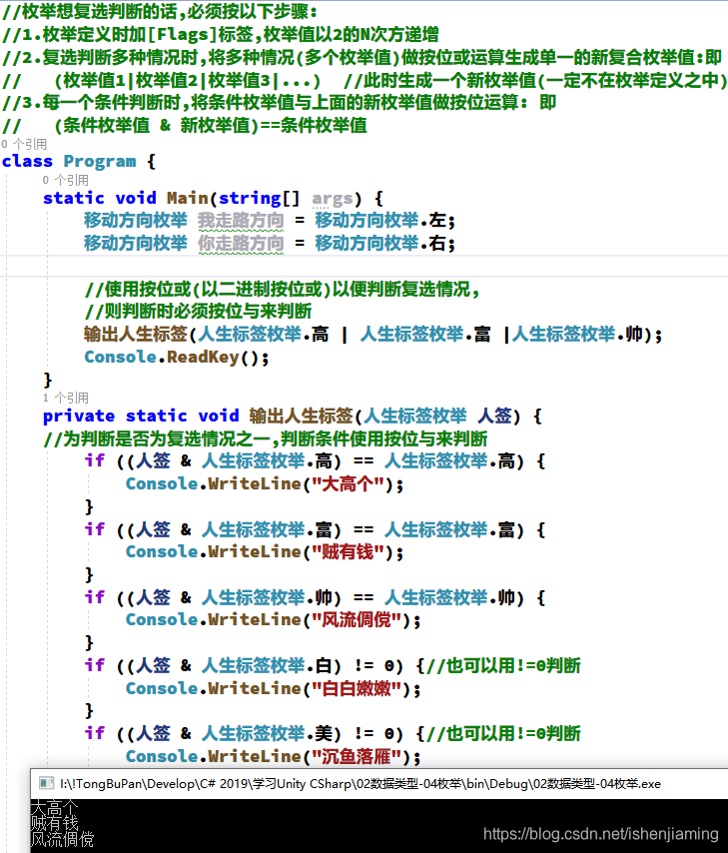Click the console output line '风流倜傥'
The height and width of the screenshot is (853, 728).
click(63, 839)
